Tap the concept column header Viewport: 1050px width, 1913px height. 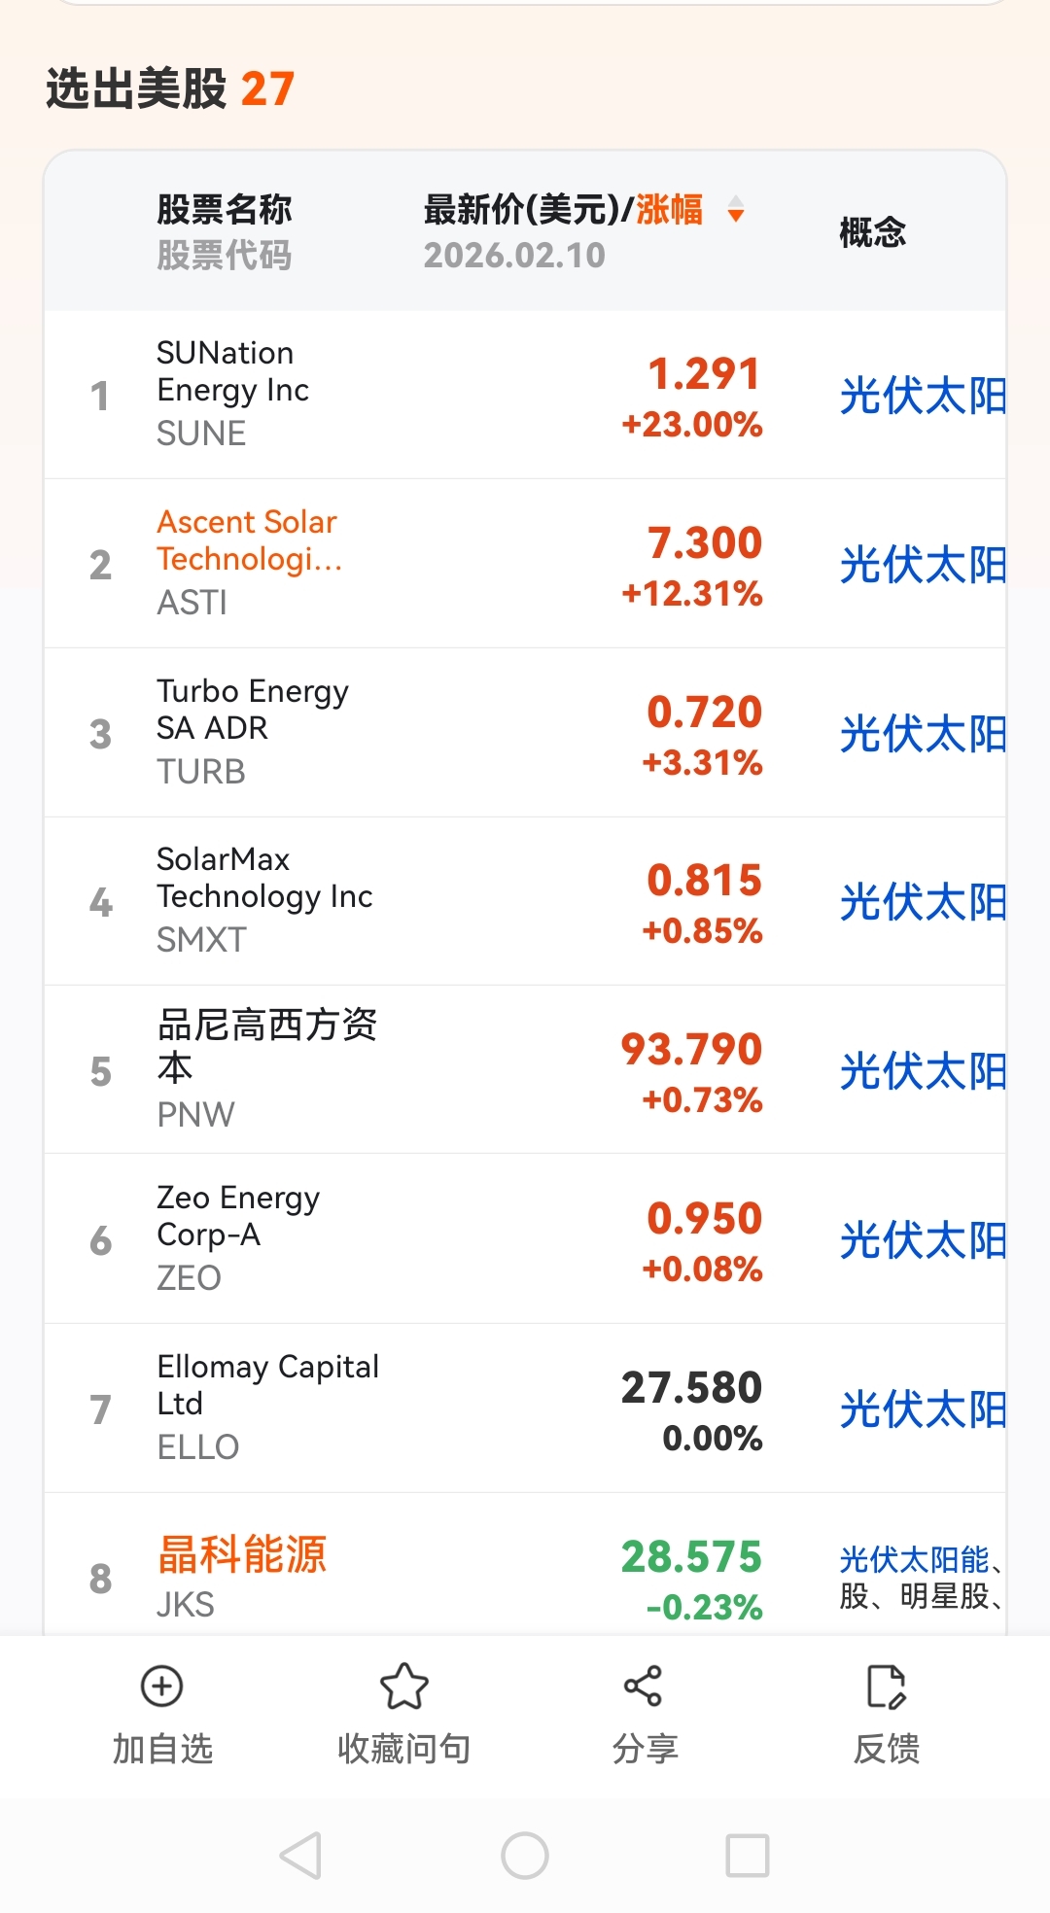tap(872, 232)
